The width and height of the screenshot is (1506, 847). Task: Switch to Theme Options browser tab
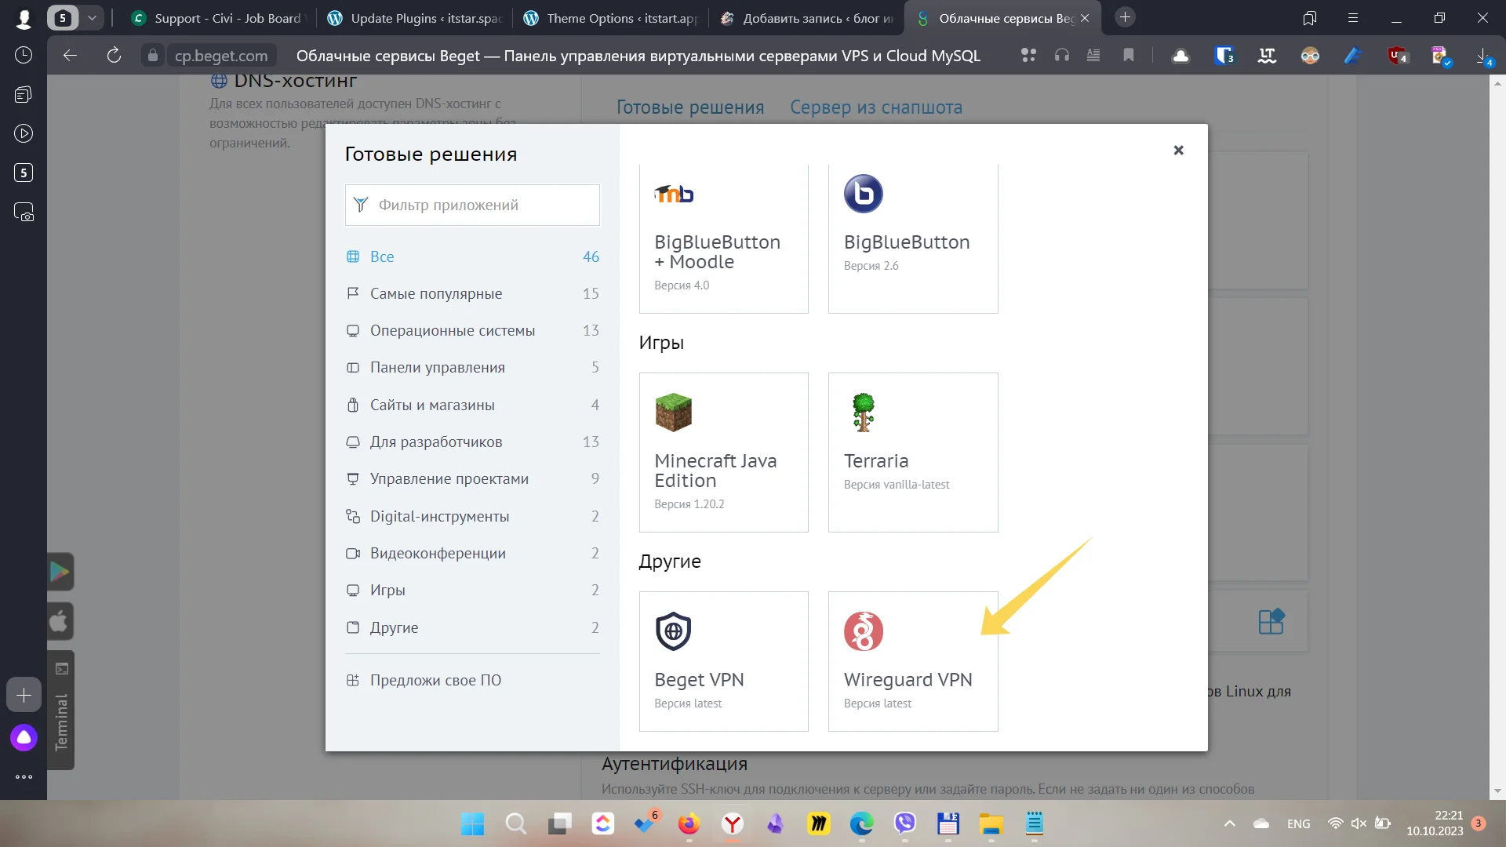[610, 18]
